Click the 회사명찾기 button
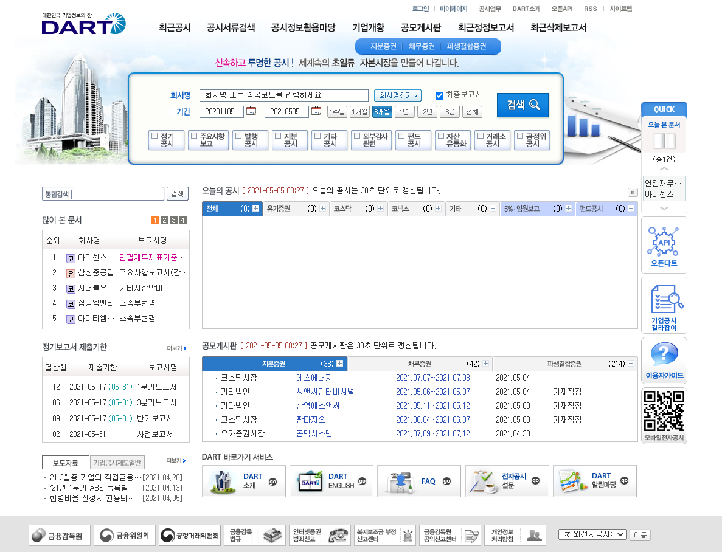The height and width of the screenshot is (552, 722). click(x=398, y=95)
